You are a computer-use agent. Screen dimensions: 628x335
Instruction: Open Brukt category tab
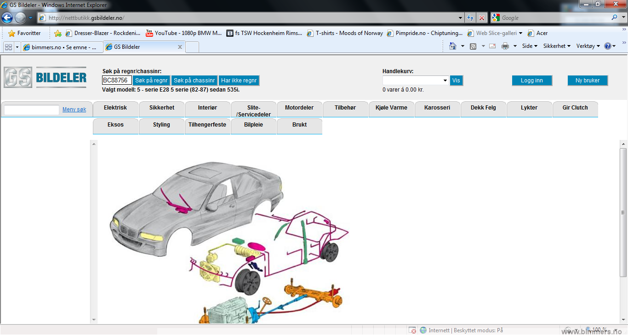tap(299, 126)
